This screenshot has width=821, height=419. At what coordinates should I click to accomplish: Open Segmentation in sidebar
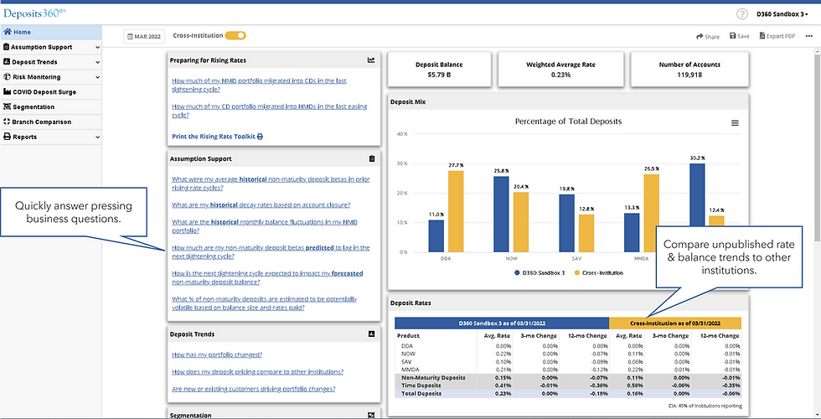pyautogui.click(x=51, y=107)
